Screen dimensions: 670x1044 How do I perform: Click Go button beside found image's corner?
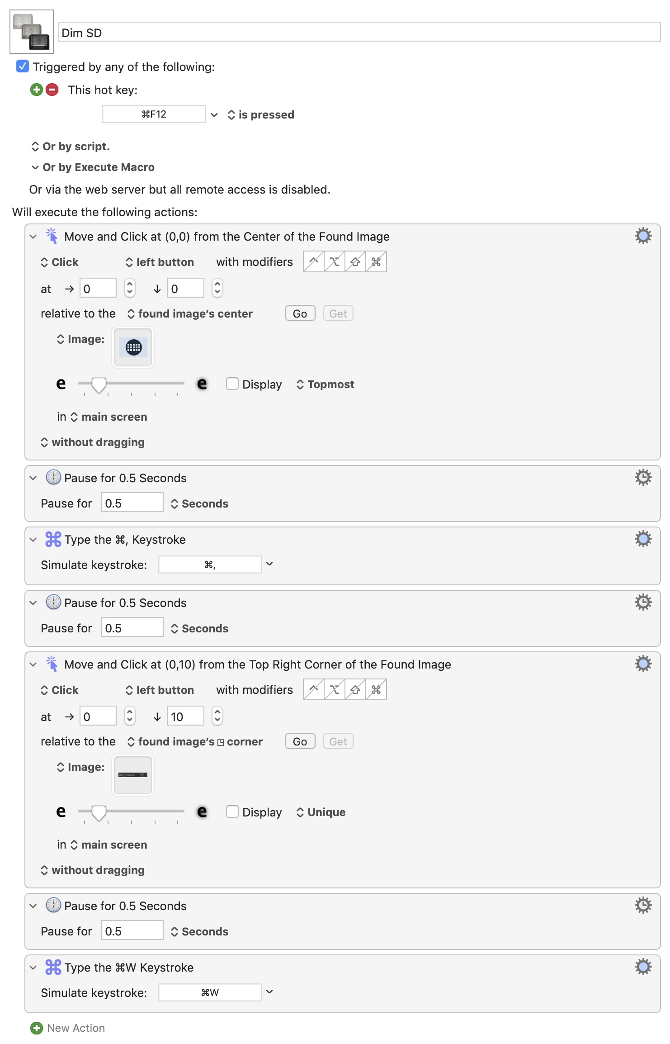[x=300, y=741]
